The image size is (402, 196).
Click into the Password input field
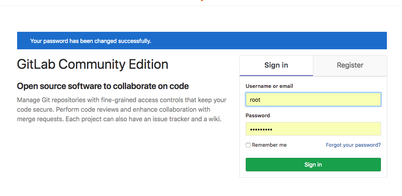coord(313,129)
